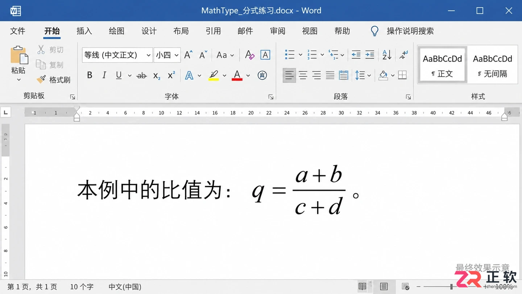Clear all formatting eraser icon
Viewport: 522px width, 294px height.
[x=249, y=55]
